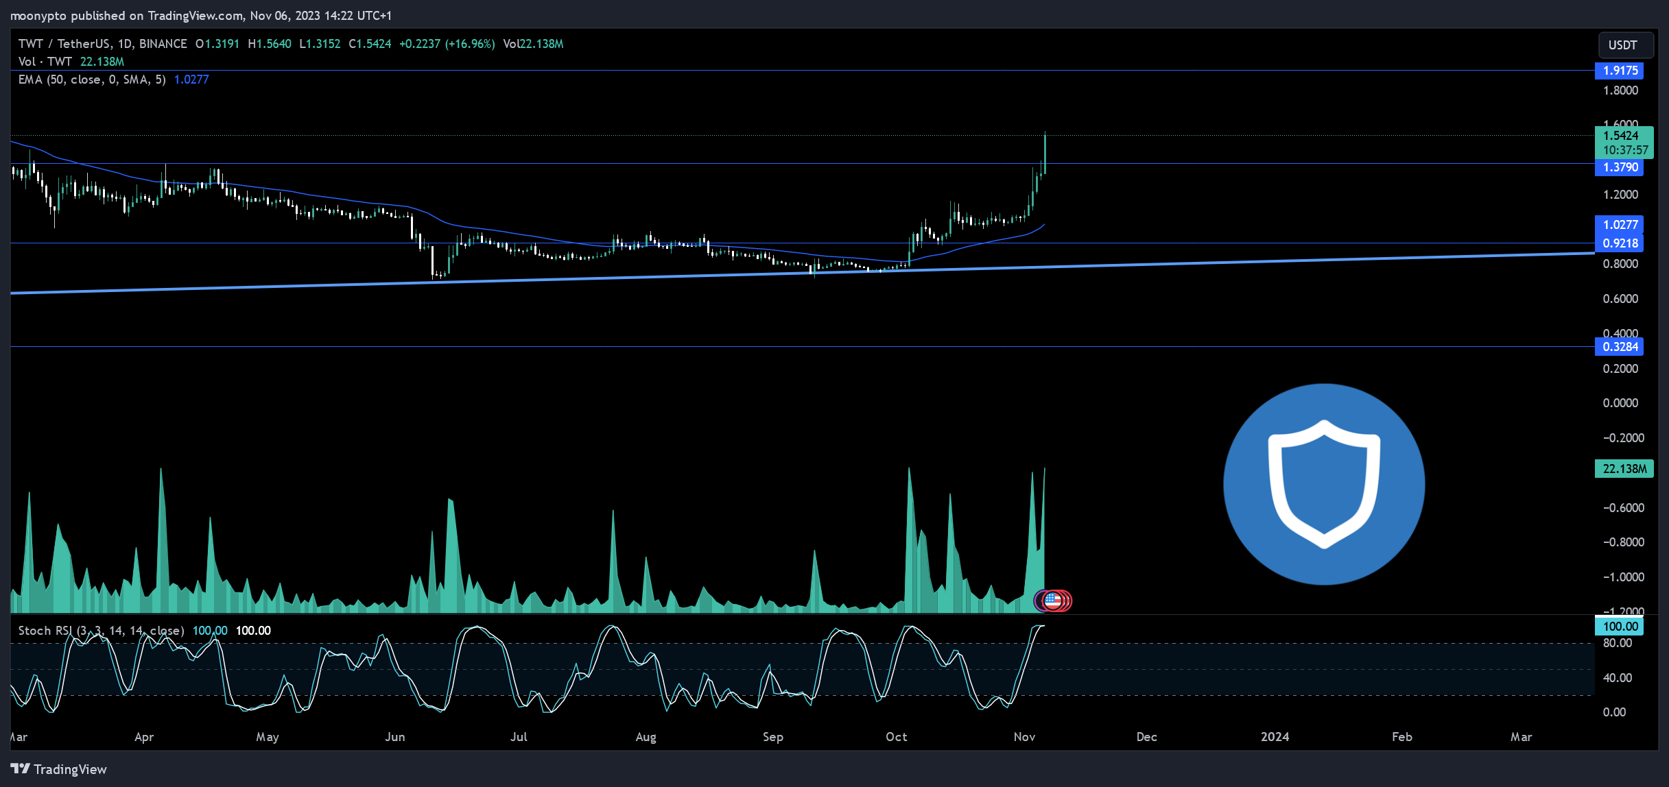The height and width of the screenshot is (787, 1669).
Task: Click the Aug label on the time axis
Action: (x=646, y=737)
